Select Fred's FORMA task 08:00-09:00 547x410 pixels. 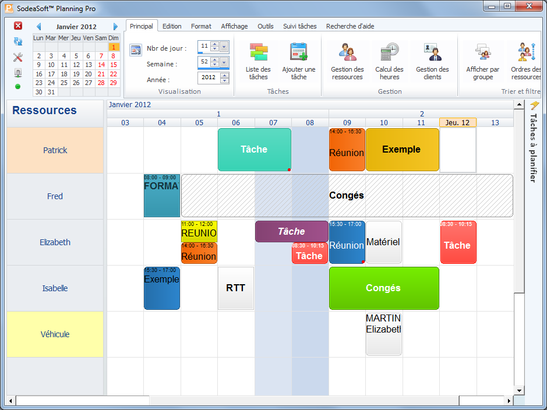[x=162, y=196]
